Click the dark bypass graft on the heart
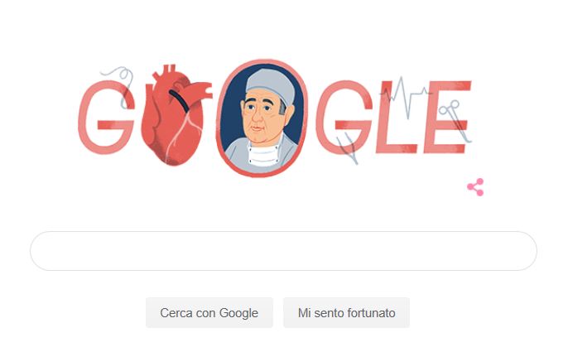 (x=179, y=100)
